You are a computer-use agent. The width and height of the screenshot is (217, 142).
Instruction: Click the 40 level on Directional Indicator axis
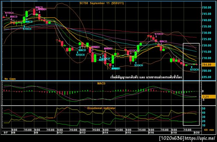coord(204,113)
